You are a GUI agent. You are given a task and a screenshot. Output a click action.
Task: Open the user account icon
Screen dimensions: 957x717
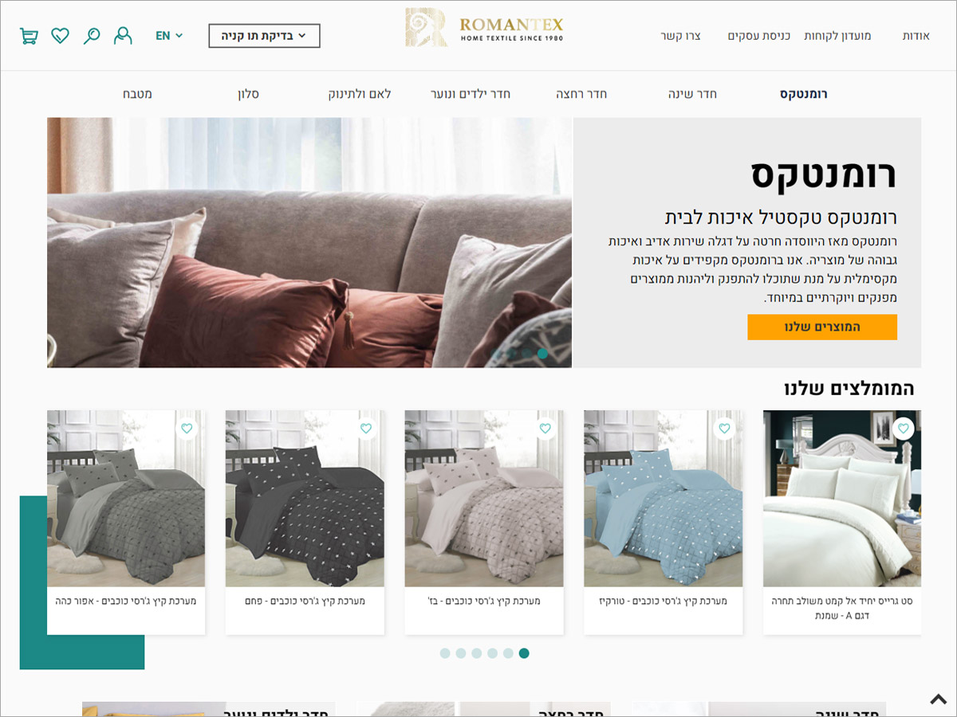(x=123, y=36)
